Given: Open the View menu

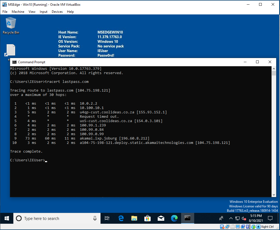Looking at the screenshot, I should click(x=32, y=12).
